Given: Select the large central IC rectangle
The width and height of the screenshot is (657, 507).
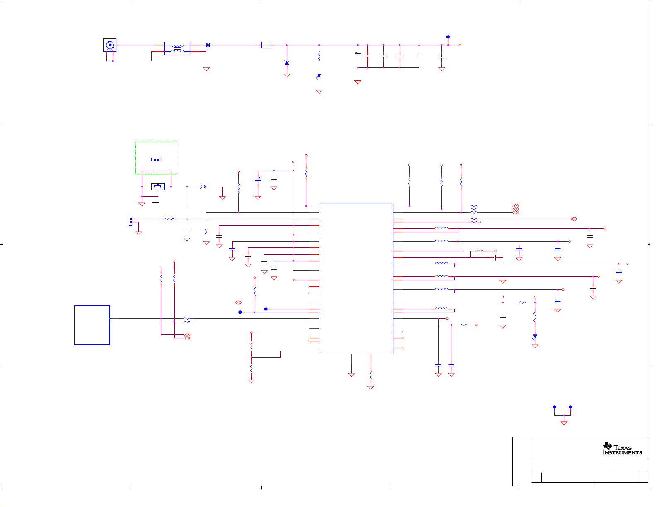Looking at the screenshot, I should pyautogui.click(x=356, y=279).
